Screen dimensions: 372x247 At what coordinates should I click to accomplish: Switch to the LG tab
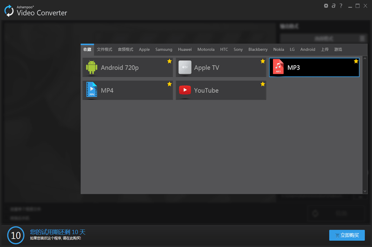tap(292, 50)
